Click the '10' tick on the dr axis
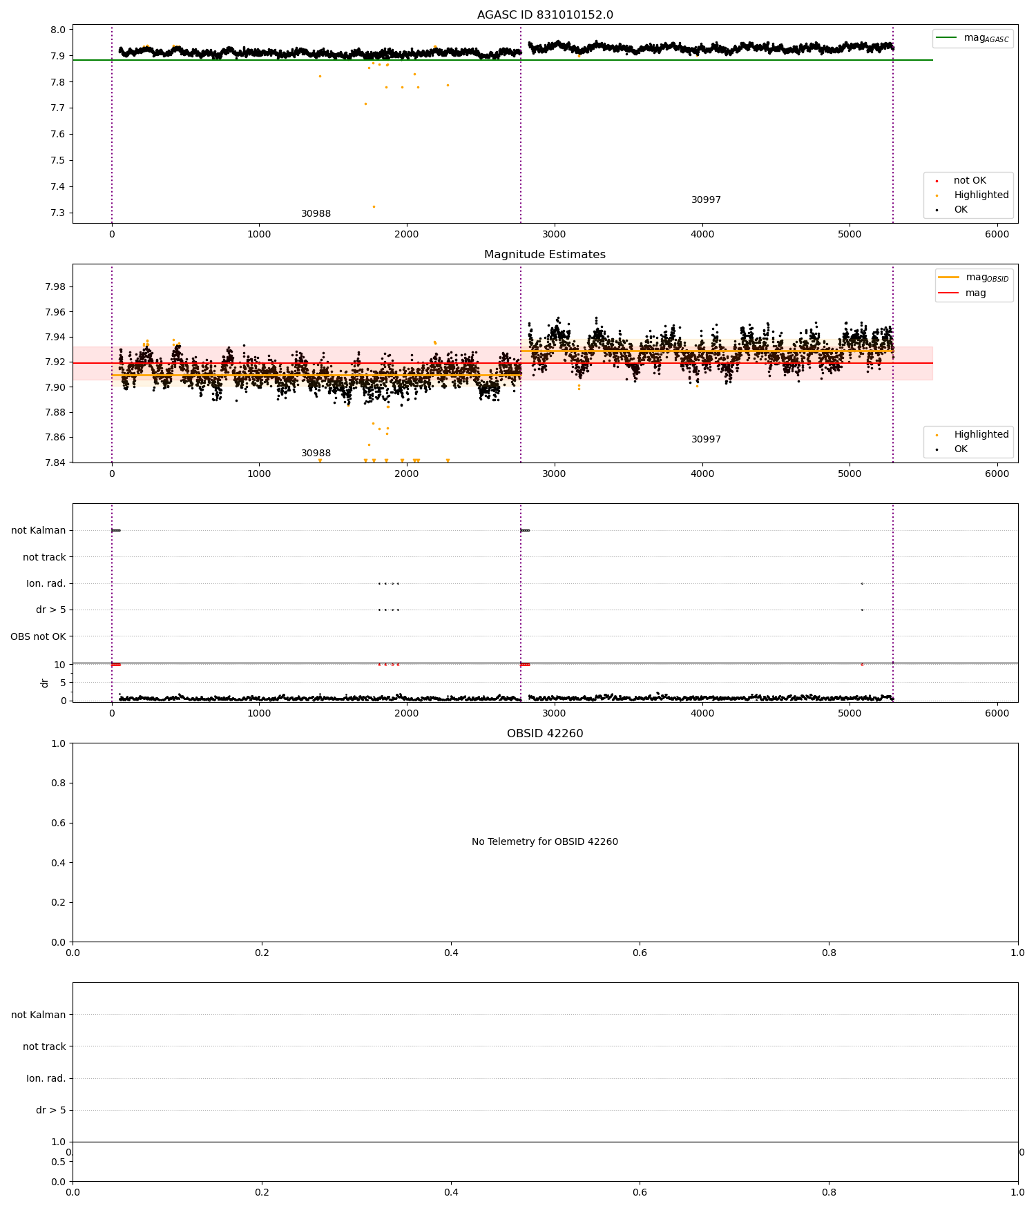The height and width of the screenshot is (1208, 1036). tap(60, 665)
